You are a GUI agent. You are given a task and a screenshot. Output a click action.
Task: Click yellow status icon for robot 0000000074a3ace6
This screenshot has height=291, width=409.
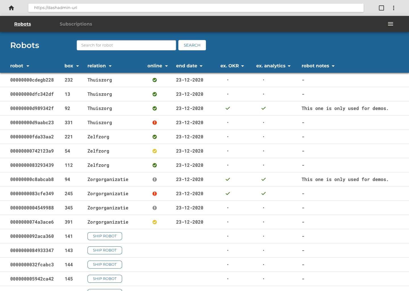tap(155, 222)
